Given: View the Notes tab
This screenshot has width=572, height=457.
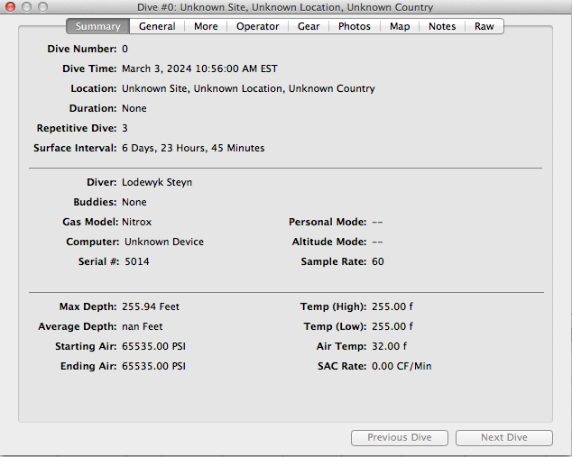Looking at the screenshot, I should pos(442,26).
